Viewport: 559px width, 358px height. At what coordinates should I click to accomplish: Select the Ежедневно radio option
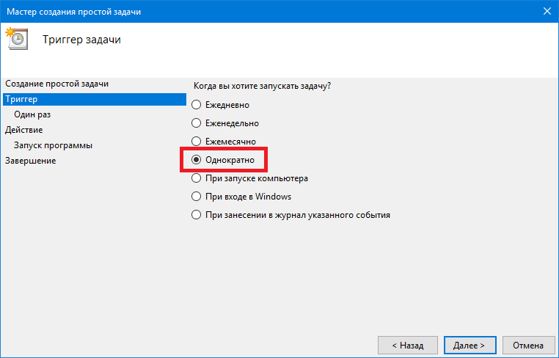coord(196,105)
